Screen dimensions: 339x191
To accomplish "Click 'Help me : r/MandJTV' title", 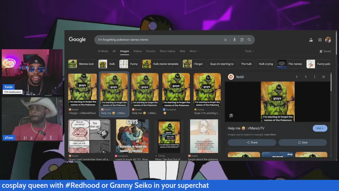I will [x=246, y=128].
